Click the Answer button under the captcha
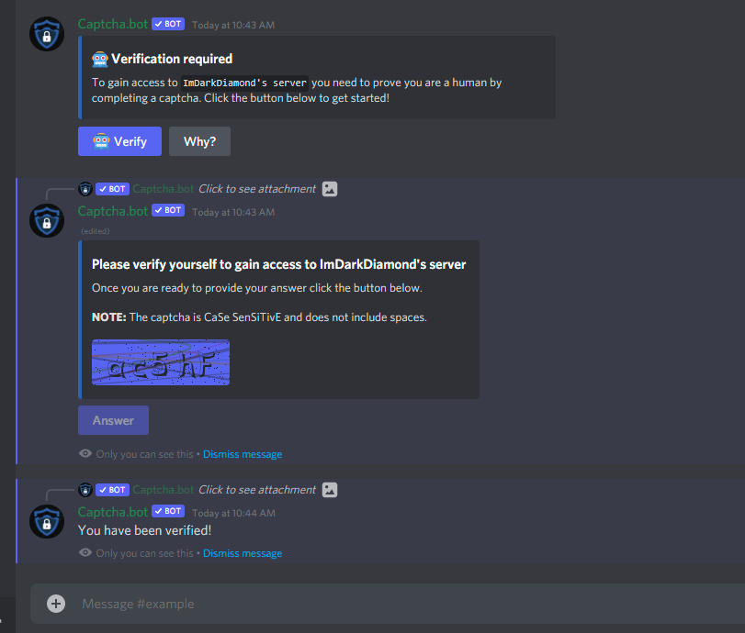745x633 pixels. [x=113, y=420]
